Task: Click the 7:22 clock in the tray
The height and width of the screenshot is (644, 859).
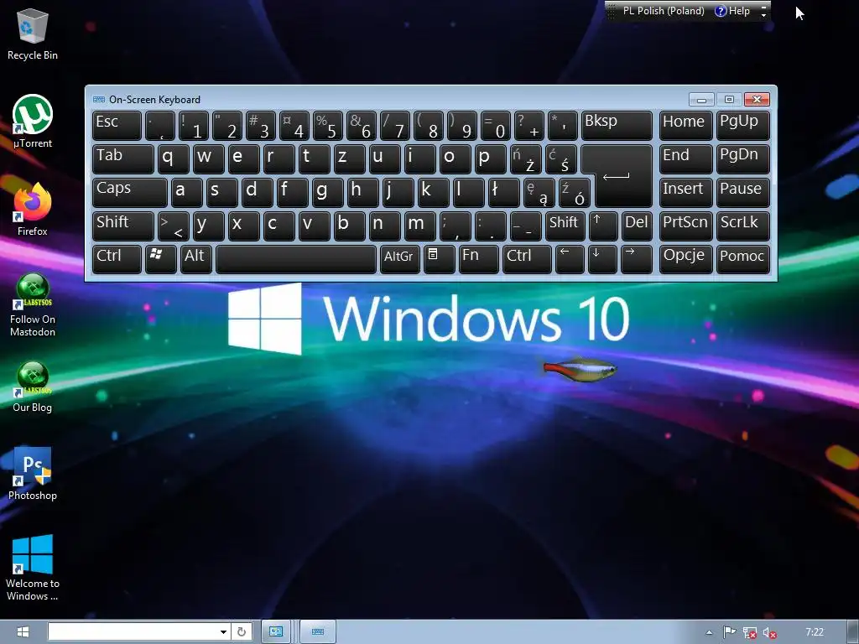Action: pos(814,632)
